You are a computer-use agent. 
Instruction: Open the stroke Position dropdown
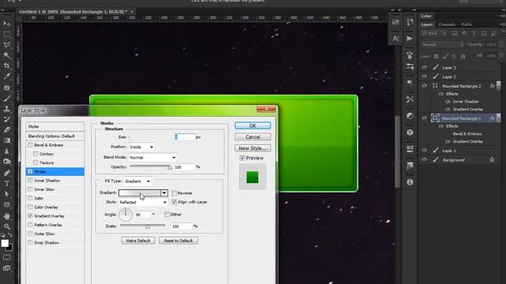tap(142, 147)
